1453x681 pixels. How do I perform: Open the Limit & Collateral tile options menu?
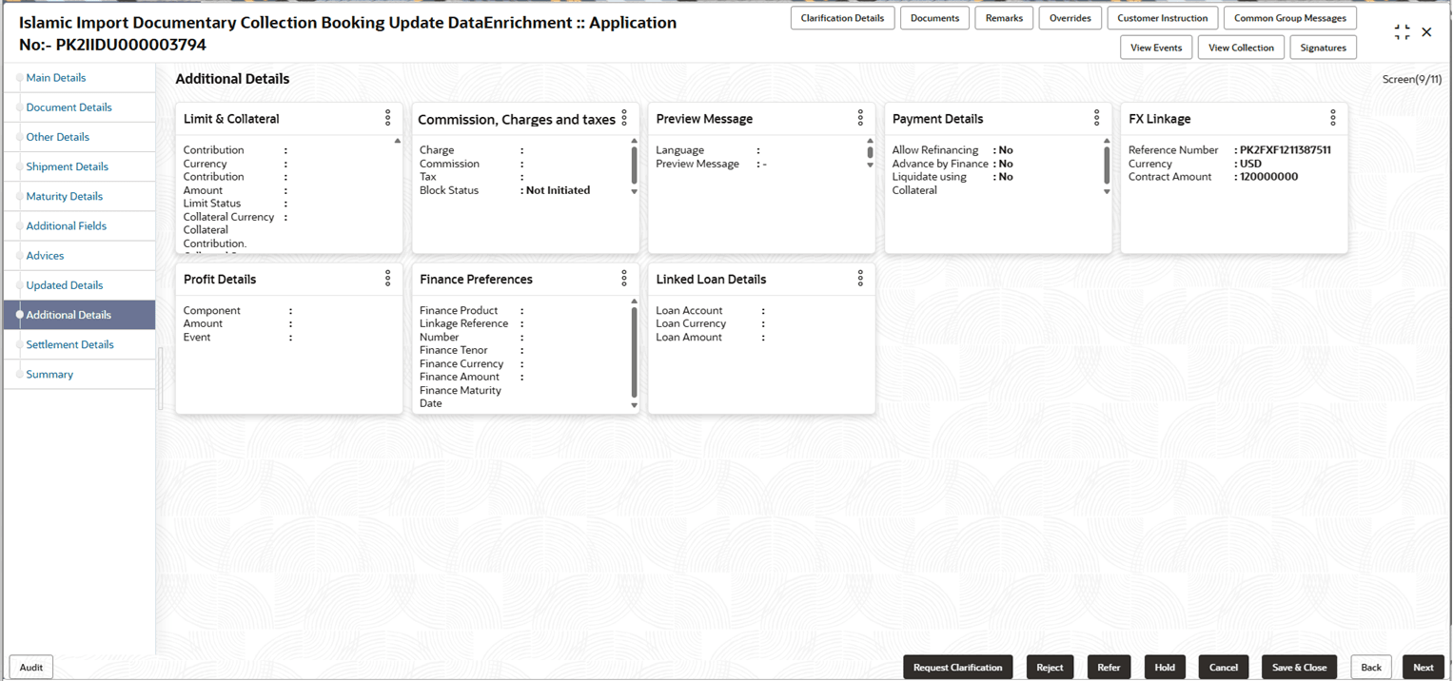[387, 118]
